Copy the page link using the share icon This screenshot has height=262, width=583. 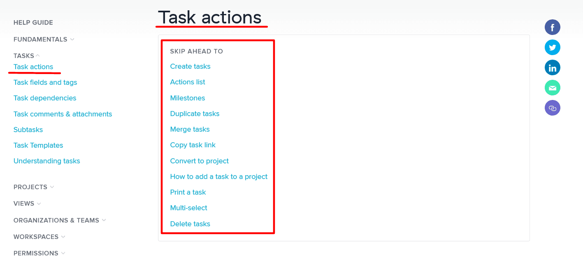click(x=552, y=107)
